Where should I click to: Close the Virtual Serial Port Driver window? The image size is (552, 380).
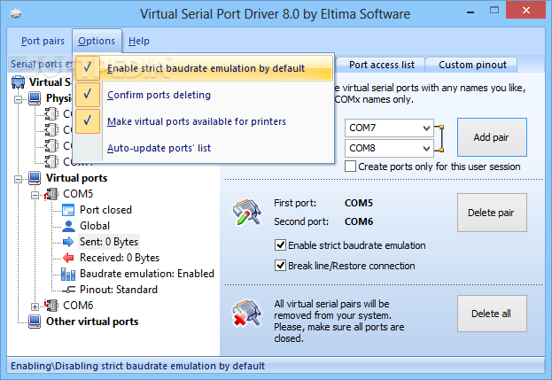coord(526,10)
